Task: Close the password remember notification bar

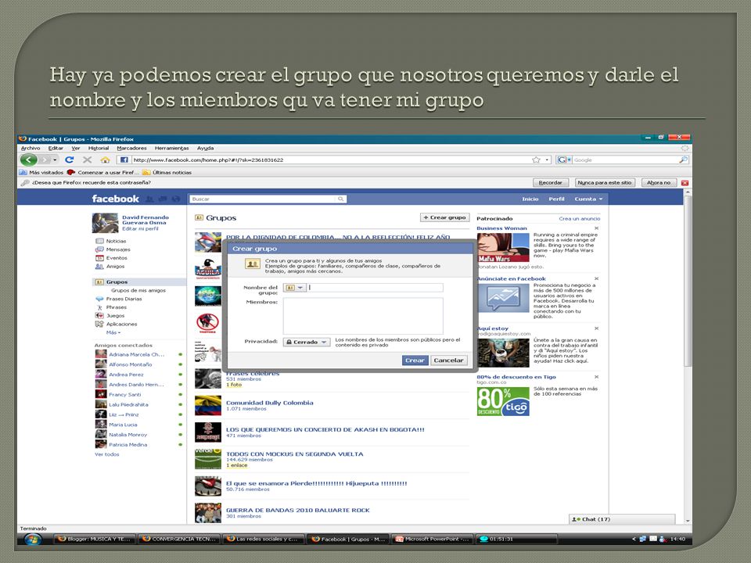Action: coord(685,183)
